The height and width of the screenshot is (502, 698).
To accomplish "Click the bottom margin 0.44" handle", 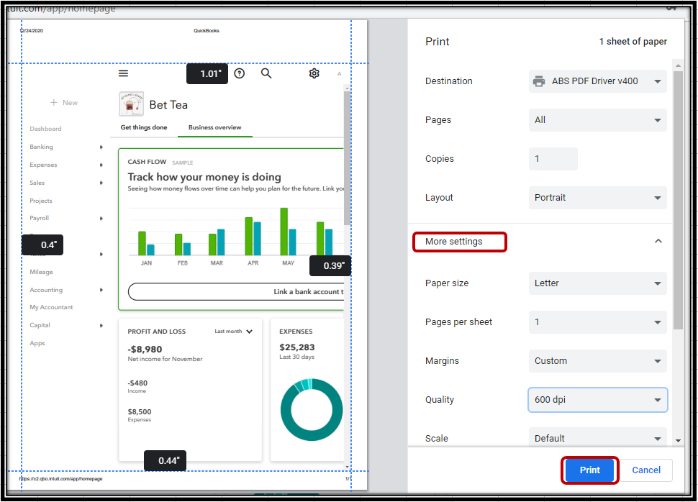I will click(166, 460).
